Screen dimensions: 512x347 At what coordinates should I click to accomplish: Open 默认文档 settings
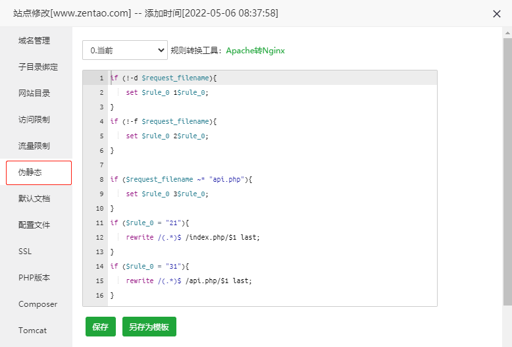pyautogui.click(x=34, y=199)
